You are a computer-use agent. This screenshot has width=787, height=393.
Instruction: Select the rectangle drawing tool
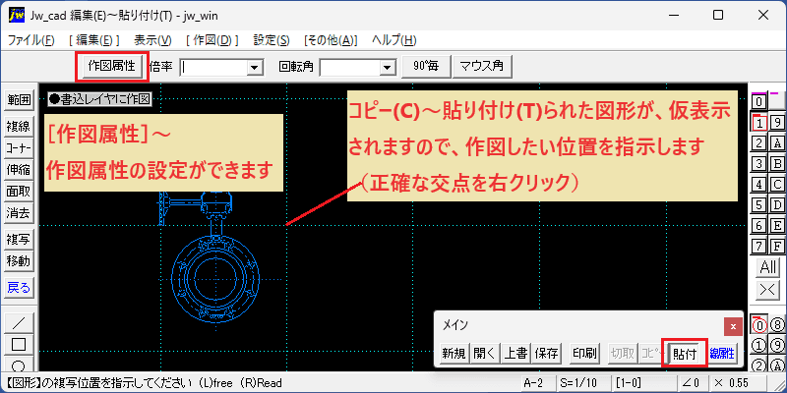tap(19, 345)
